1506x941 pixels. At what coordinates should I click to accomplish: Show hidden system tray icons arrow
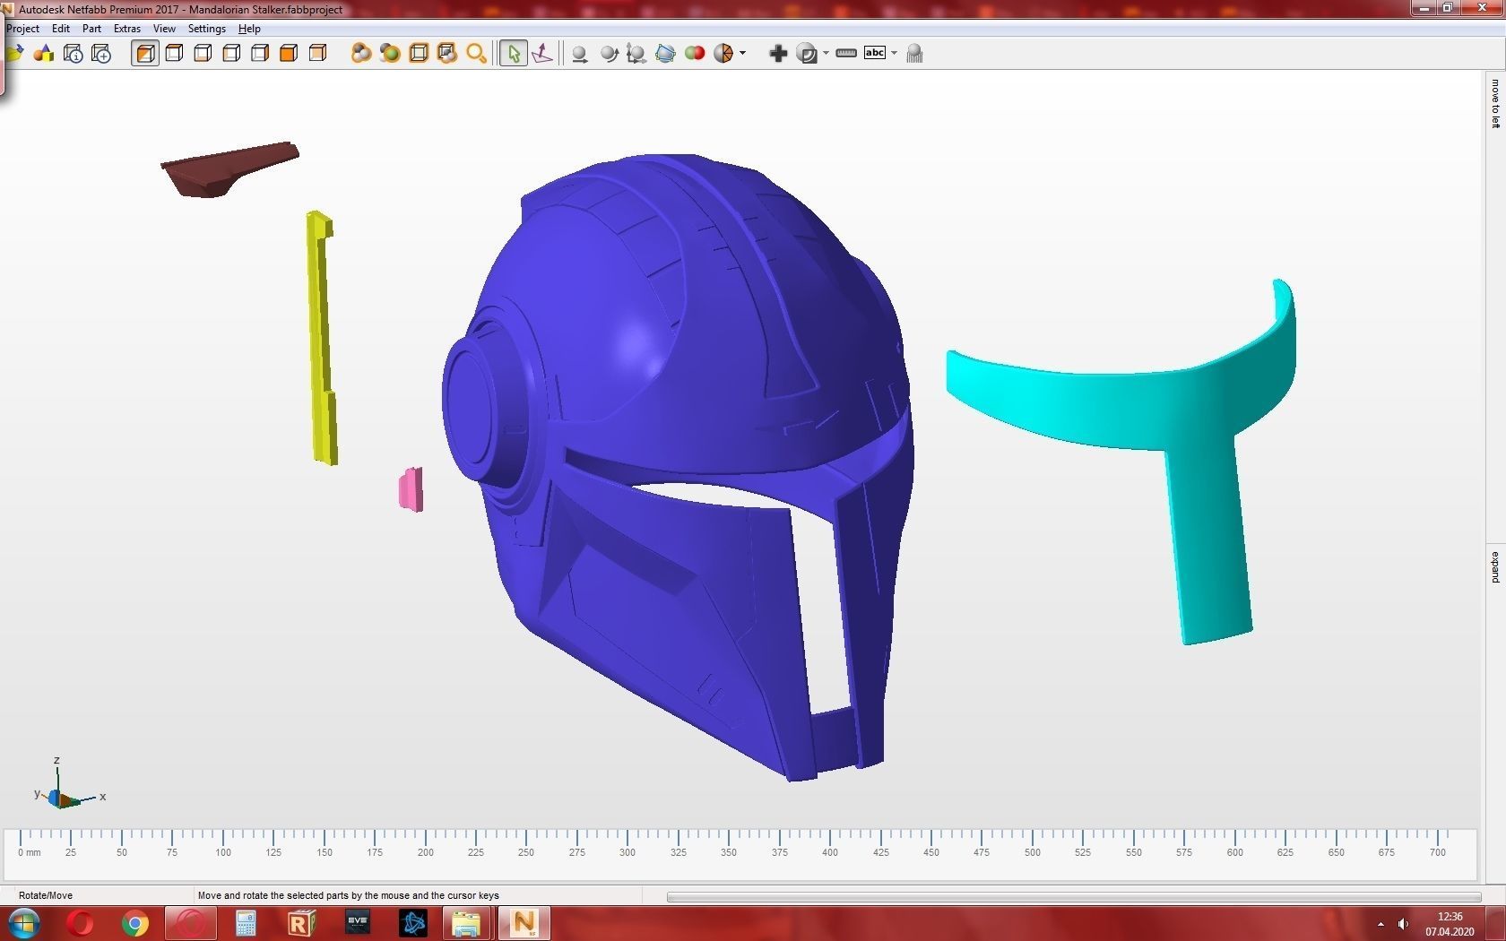pyautogui.click(x=1380, y=924)
